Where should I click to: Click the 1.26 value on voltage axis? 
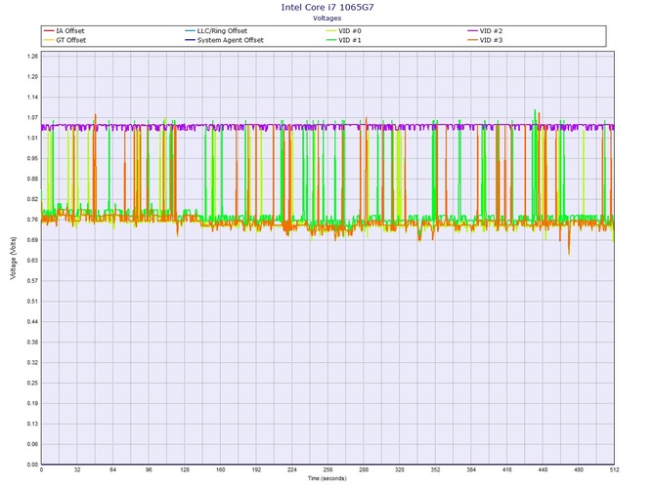click(33, 57)
